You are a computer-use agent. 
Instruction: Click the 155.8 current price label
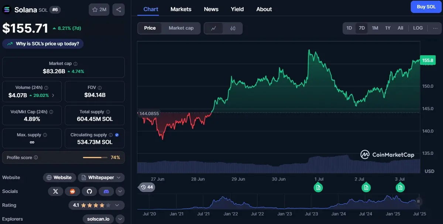pyautogui.click(x=428, y=60)
